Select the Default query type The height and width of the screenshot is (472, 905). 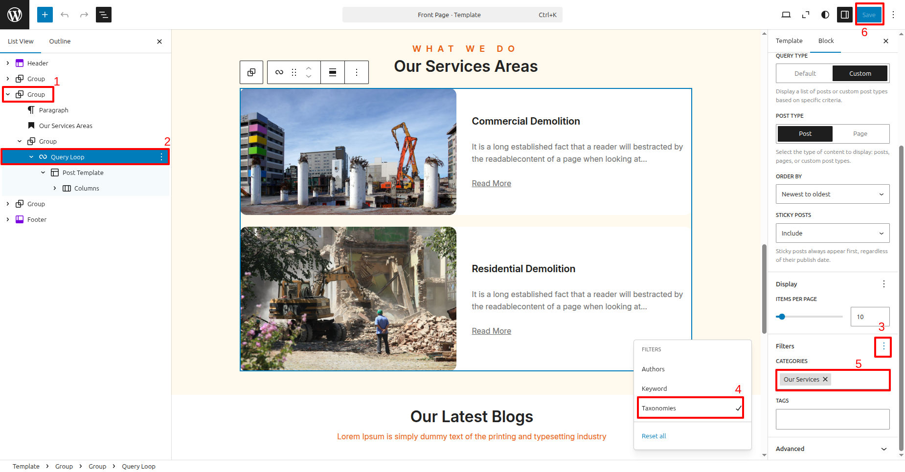click(x=805, y=73)
